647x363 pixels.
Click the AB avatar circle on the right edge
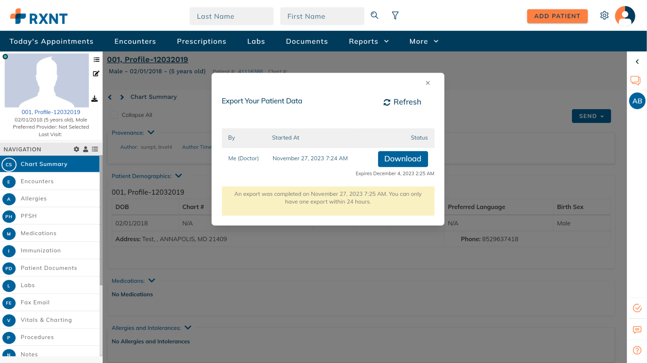click(x=637, y=101)
